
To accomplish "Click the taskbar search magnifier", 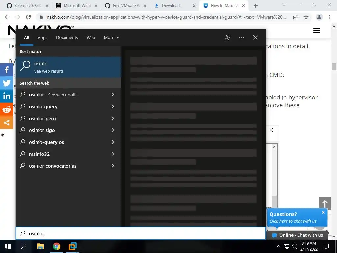I will [24, 246].
